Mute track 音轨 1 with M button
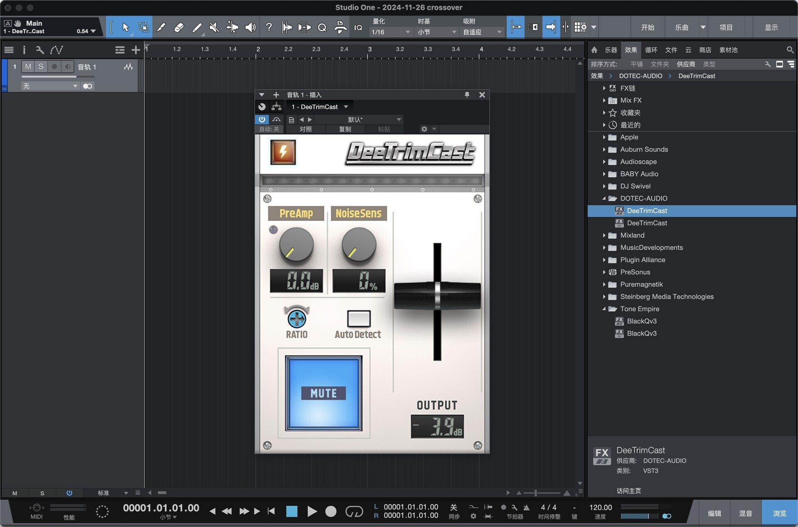798x527 pixels. (x=28, y=66)
